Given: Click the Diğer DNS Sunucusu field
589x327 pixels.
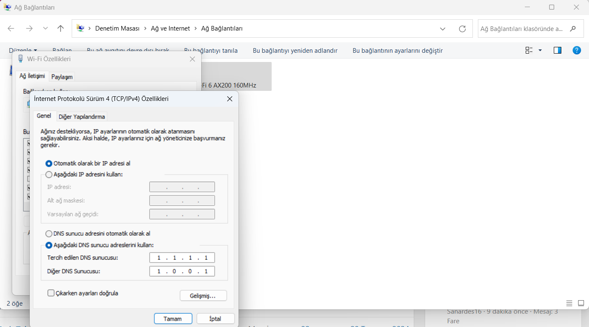Looking at the screenshot, I should [x=182, y=271].
